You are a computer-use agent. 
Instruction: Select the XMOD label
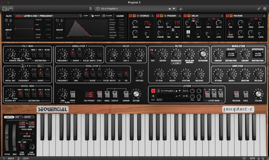(19, 16)
